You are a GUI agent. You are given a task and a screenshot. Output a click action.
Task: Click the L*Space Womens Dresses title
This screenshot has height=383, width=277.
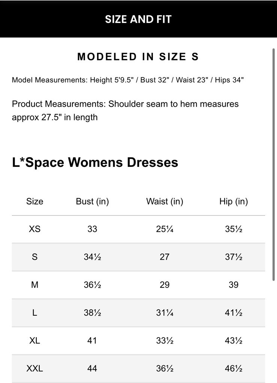coord(95,162)
